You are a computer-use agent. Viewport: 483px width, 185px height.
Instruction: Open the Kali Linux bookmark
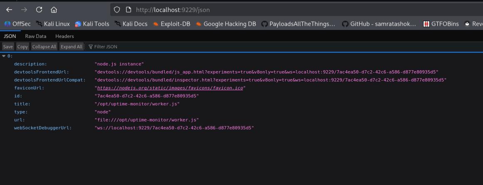[x=53, y=24]
